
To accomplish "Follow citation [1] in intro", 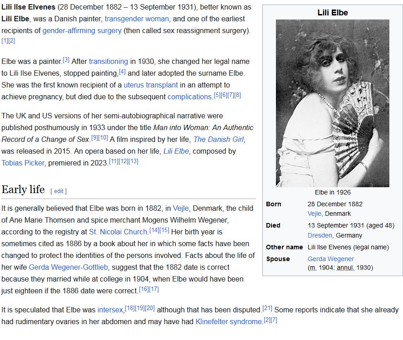I will (5, 41).
